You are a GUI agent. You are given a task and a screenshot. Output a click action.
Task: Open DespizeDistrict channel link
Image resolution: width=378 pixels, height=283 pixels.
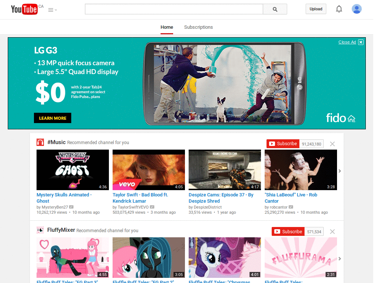coord(208,207)
